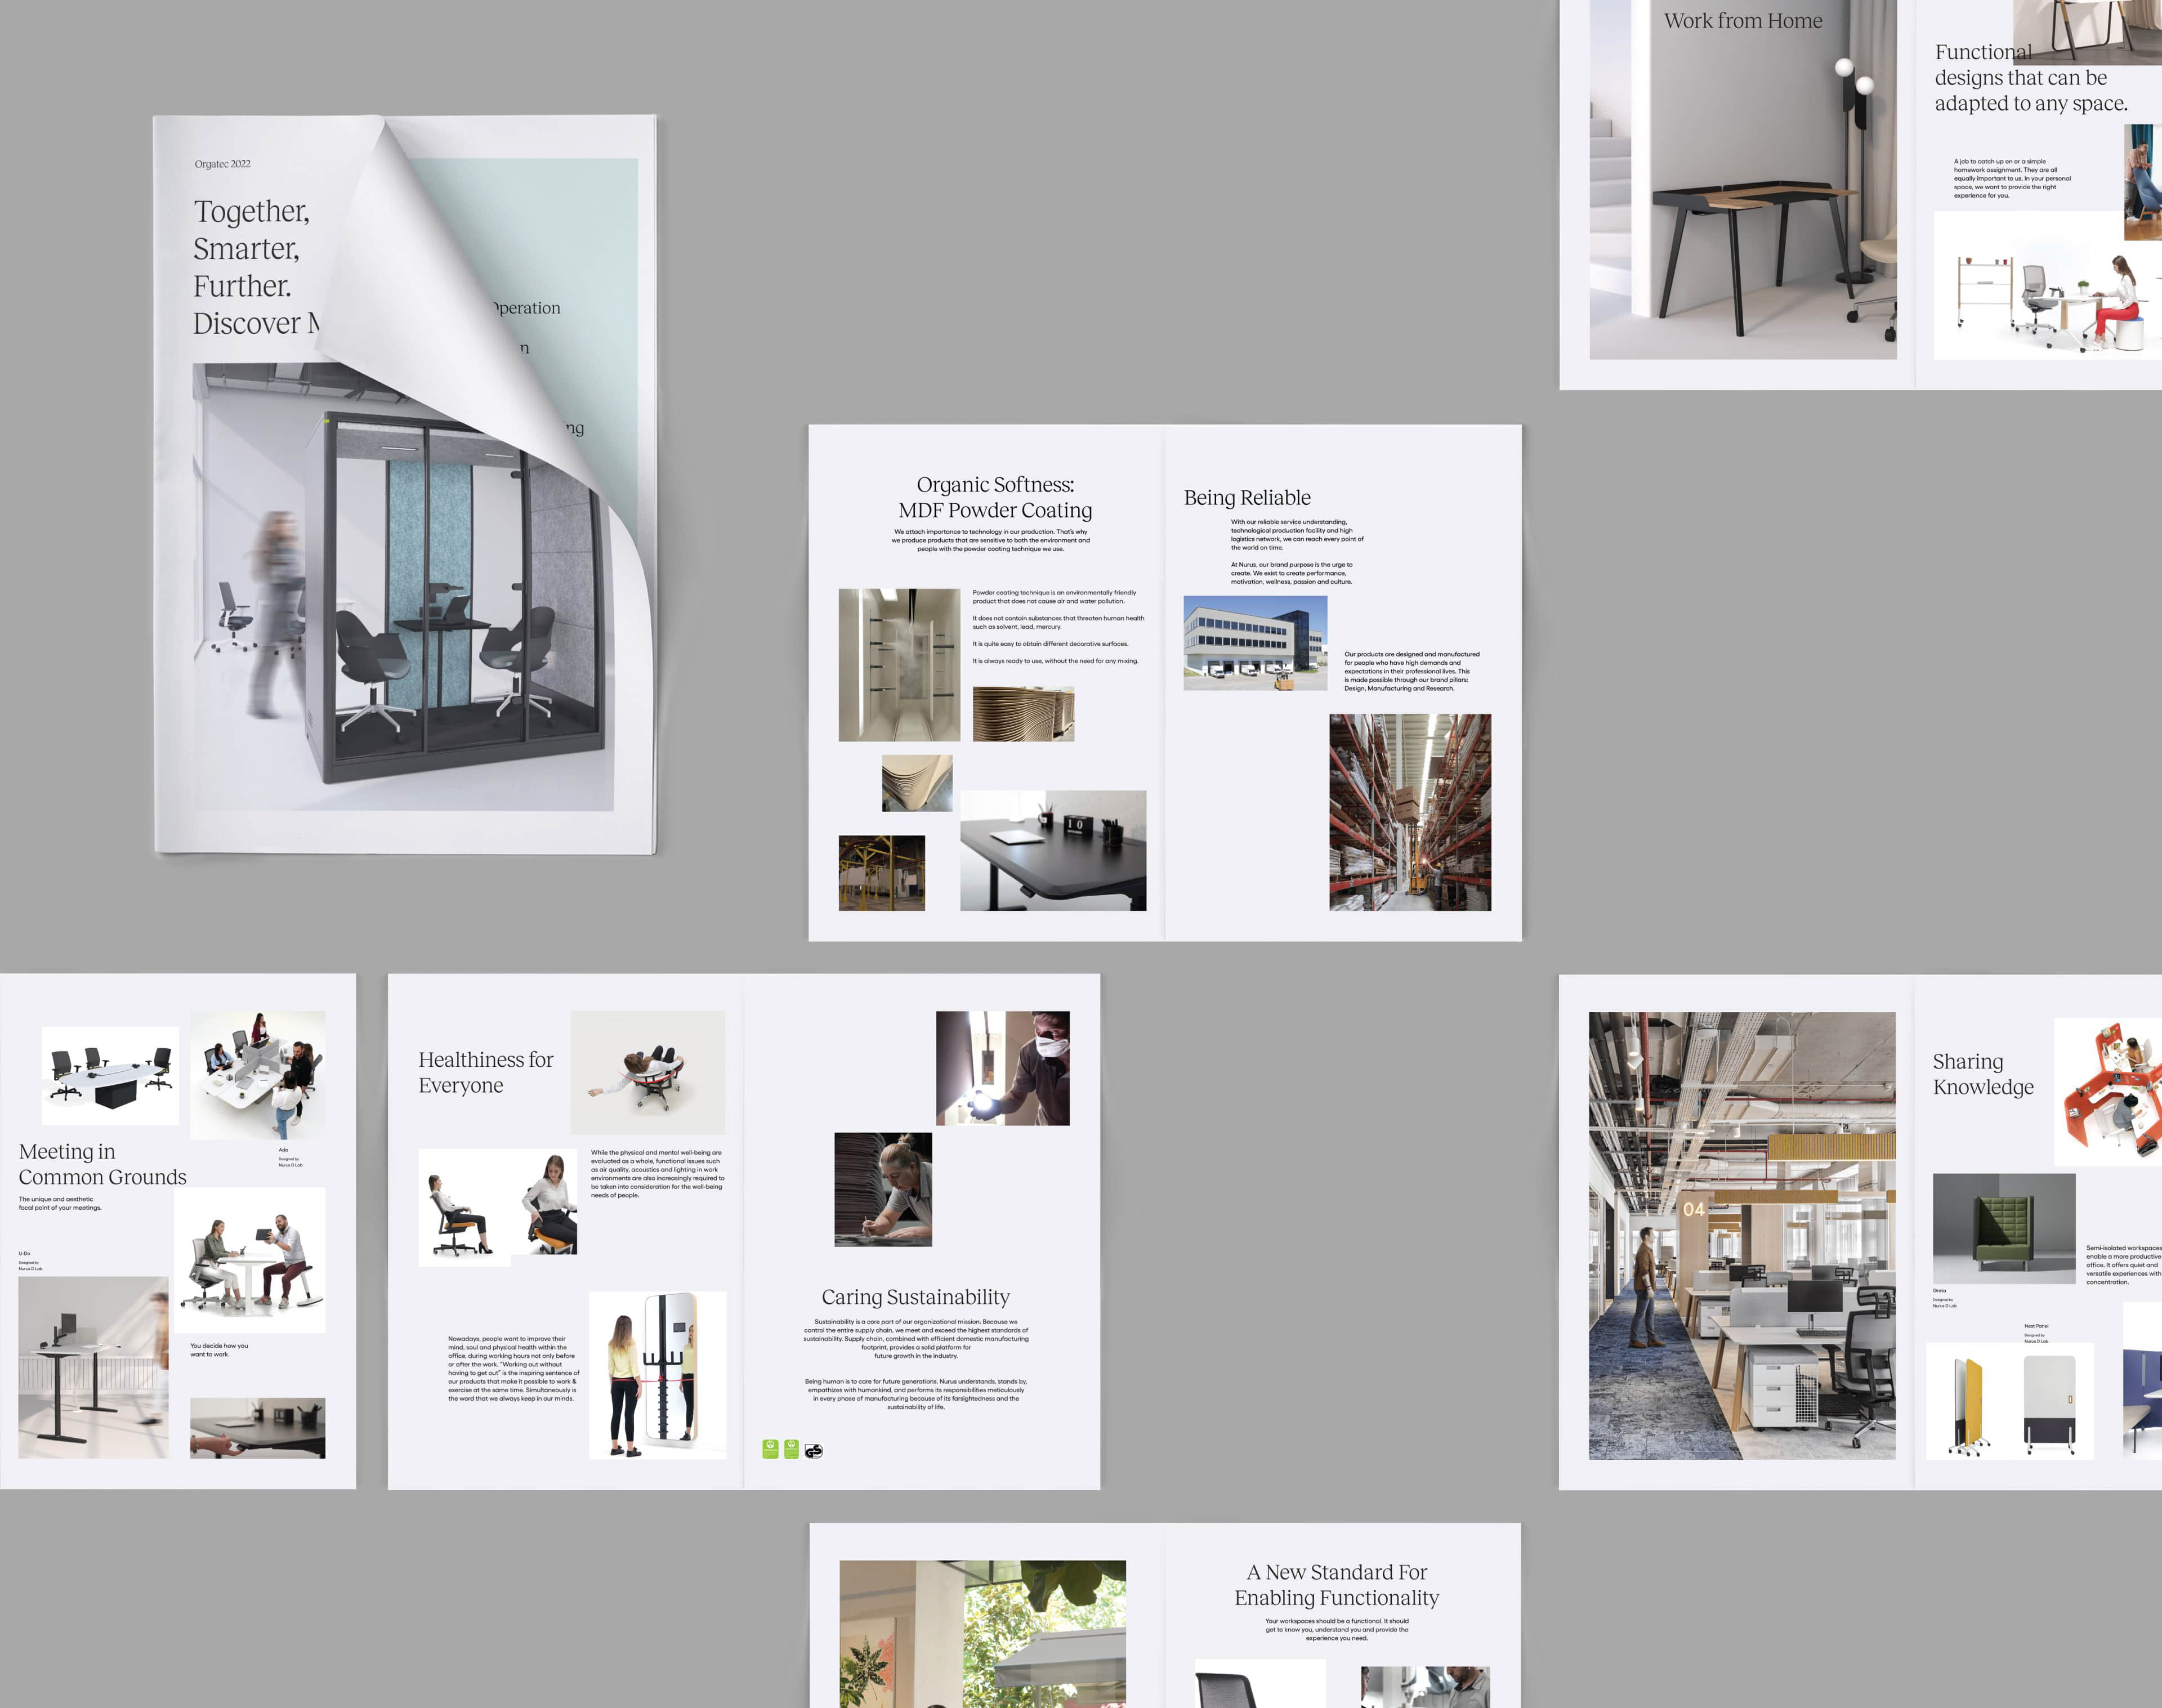Click the 'Work from Home' heading

click(1743, 21)
